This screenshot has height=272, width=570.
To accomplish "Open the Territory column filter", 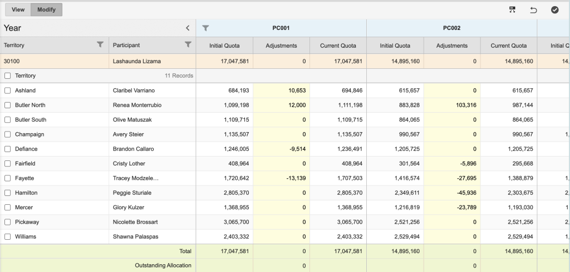I will pyautogui.click(x=100, y=45).
